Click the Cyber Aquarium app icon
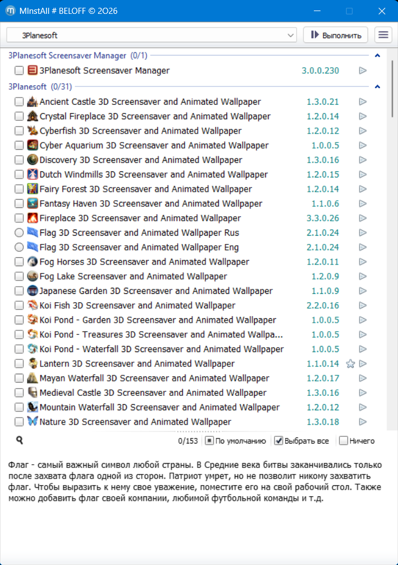Image resolution: width=398 pixels, height=565 pixels. tap(33, 145)
